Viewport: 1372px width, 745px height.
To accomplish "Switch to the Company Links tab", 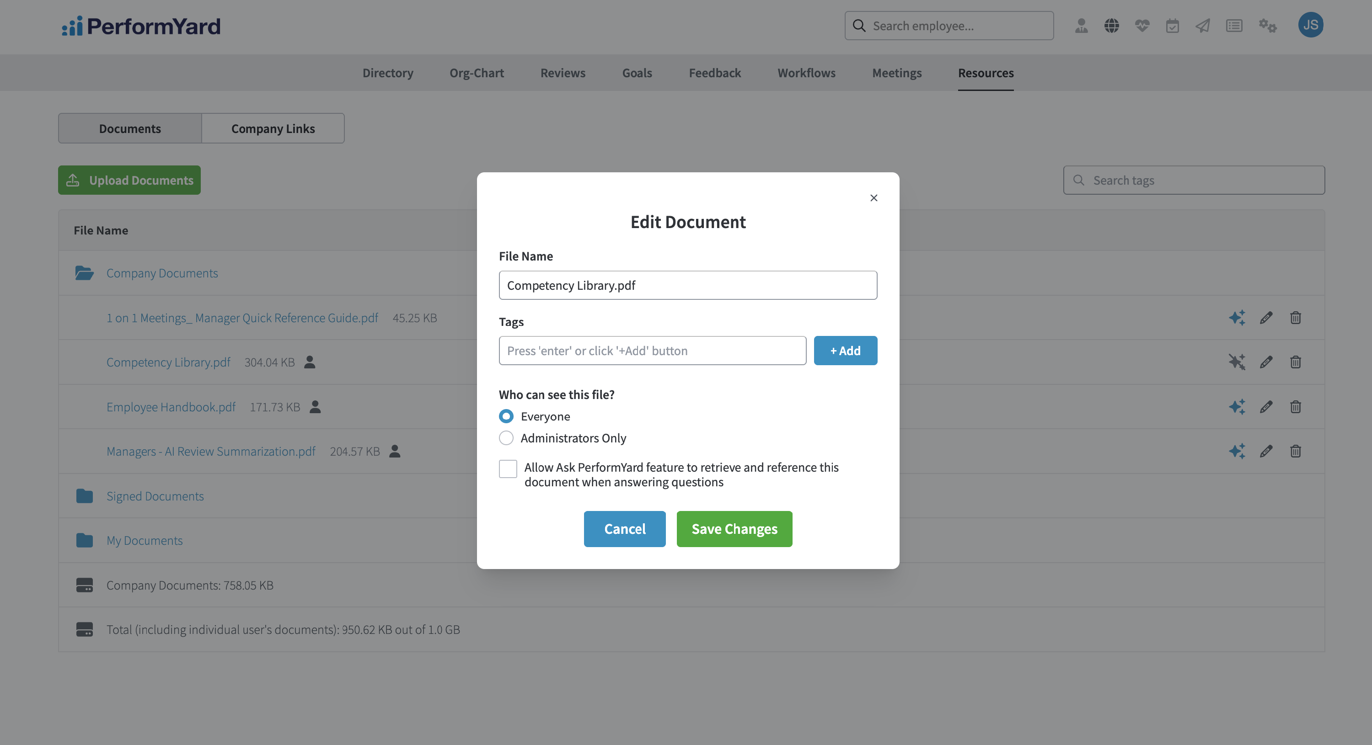I will pos(273,128).
